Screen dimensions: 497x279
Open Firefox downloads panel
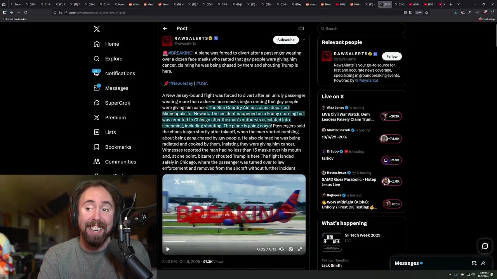455,12
